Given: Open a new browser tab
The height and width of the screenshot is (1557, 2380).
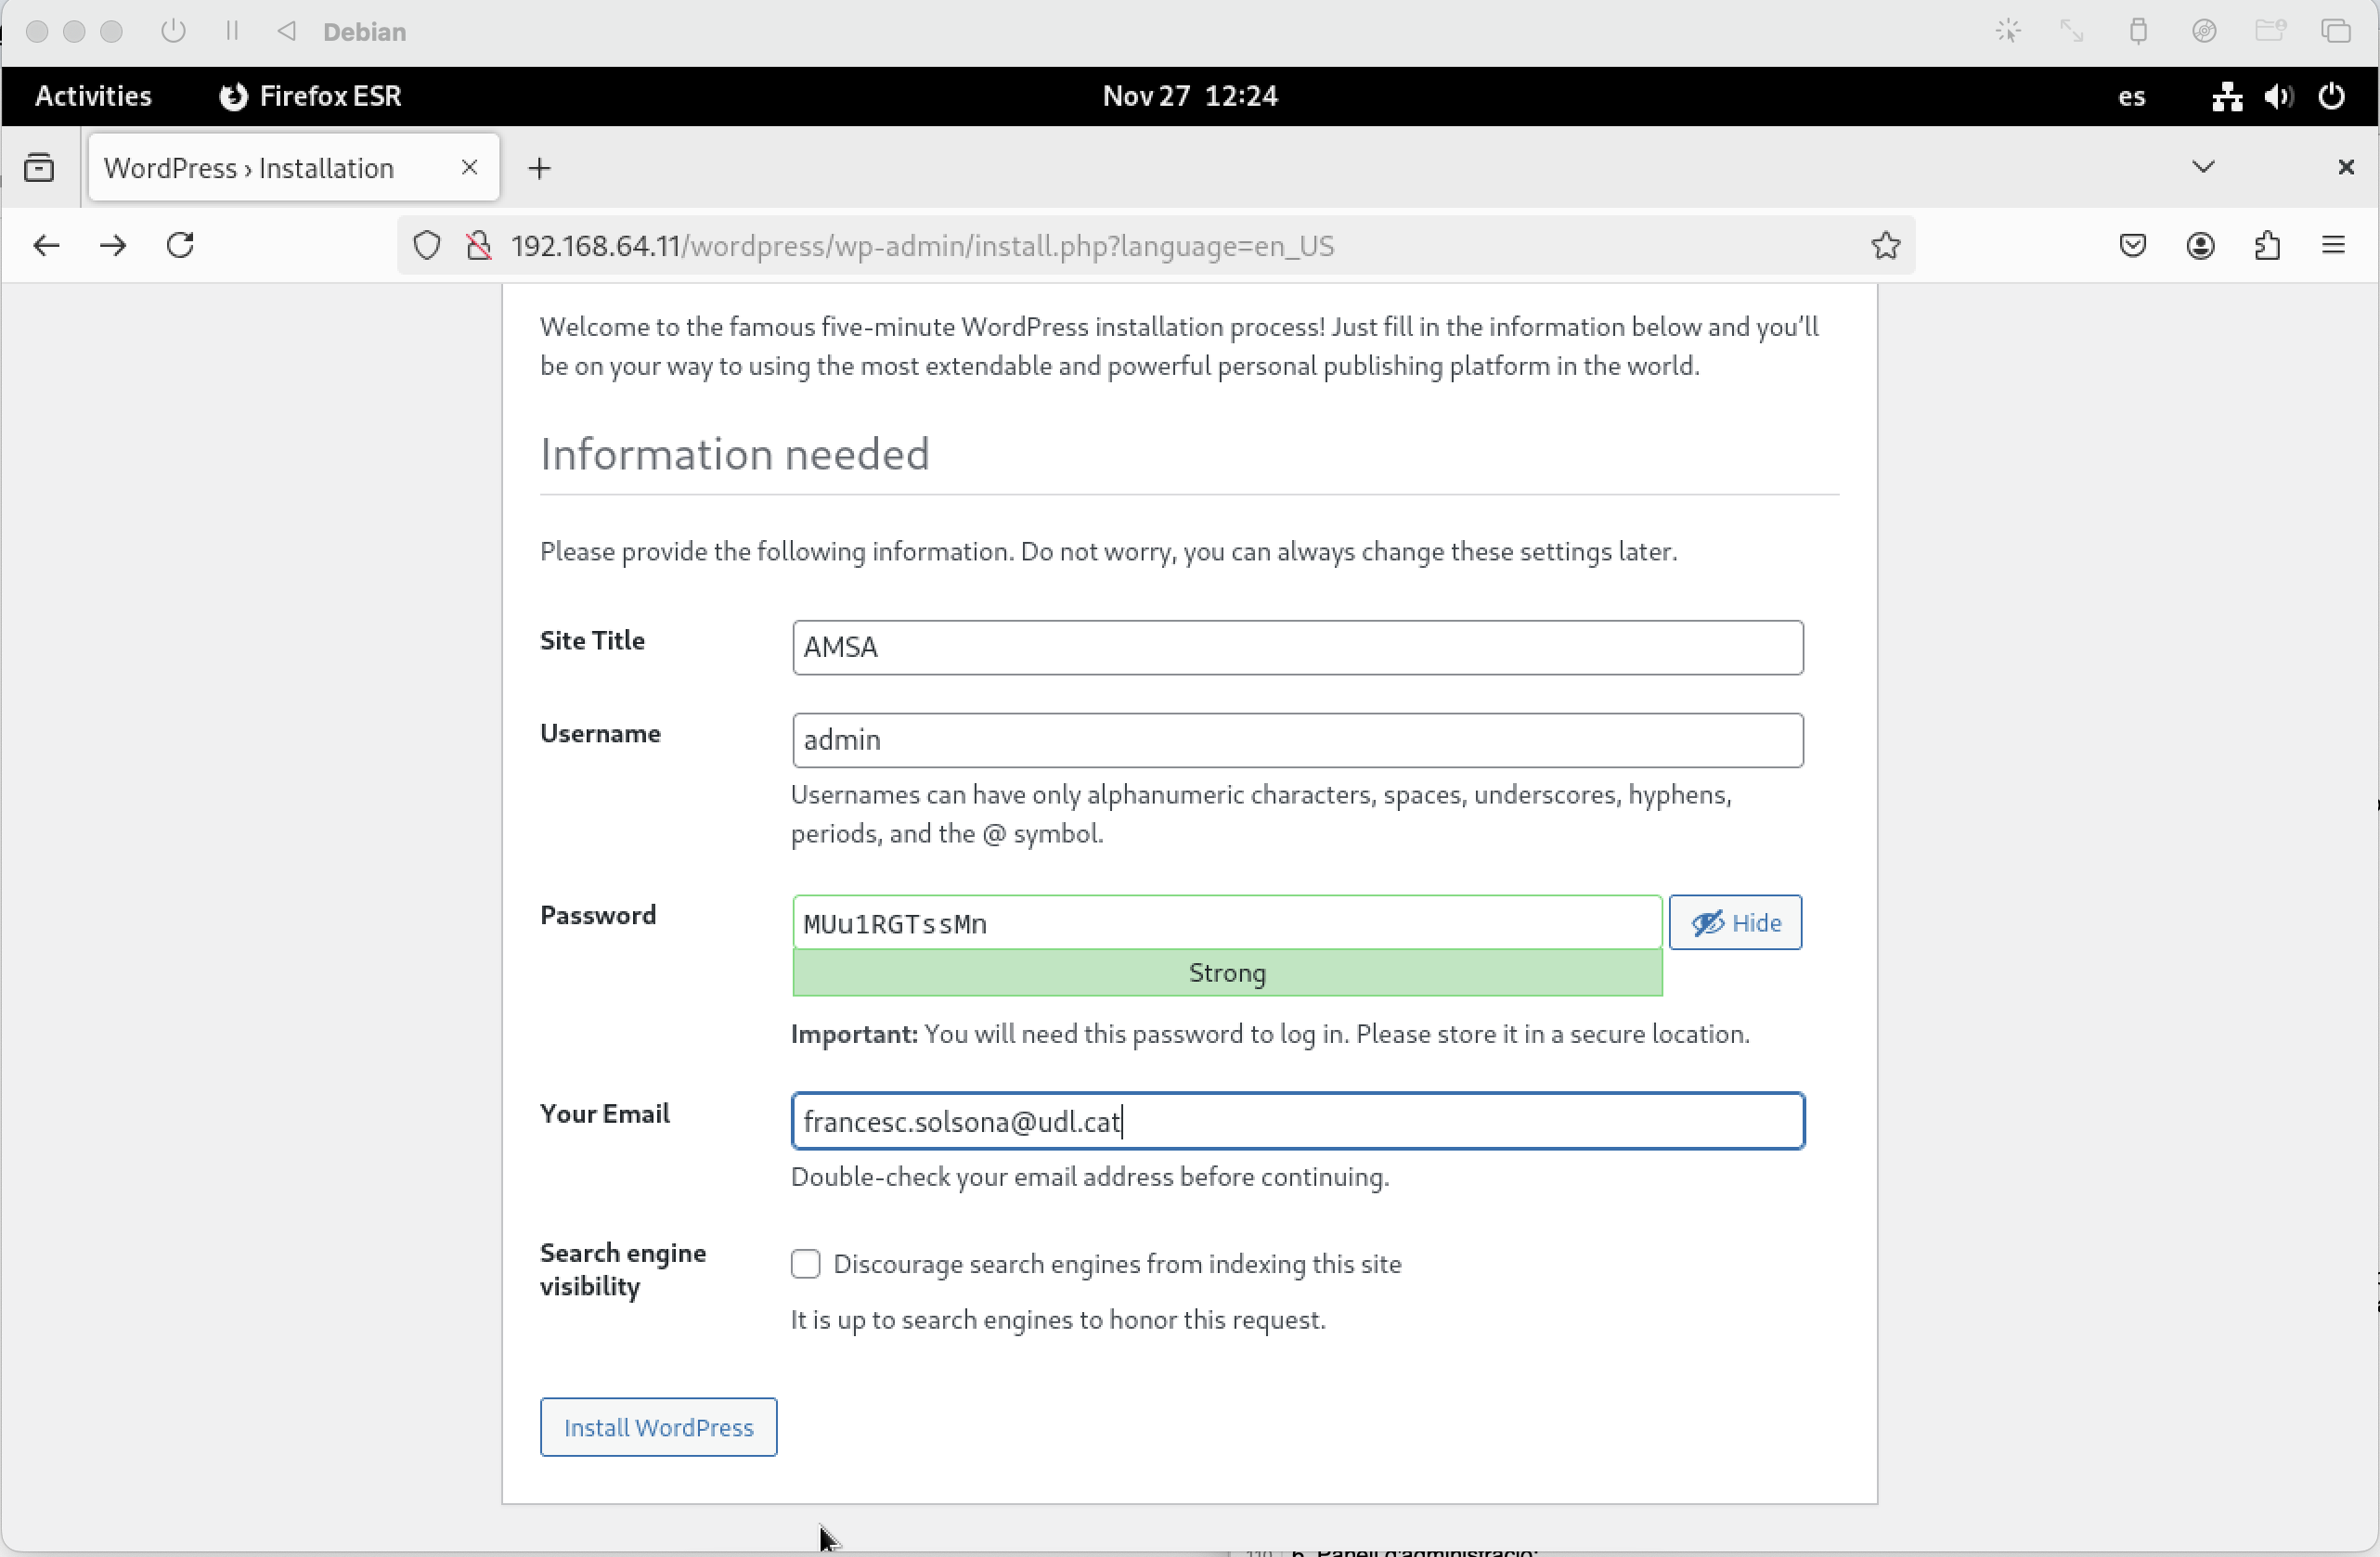Looking at the screenshot, I should click(x=540, y=168).
